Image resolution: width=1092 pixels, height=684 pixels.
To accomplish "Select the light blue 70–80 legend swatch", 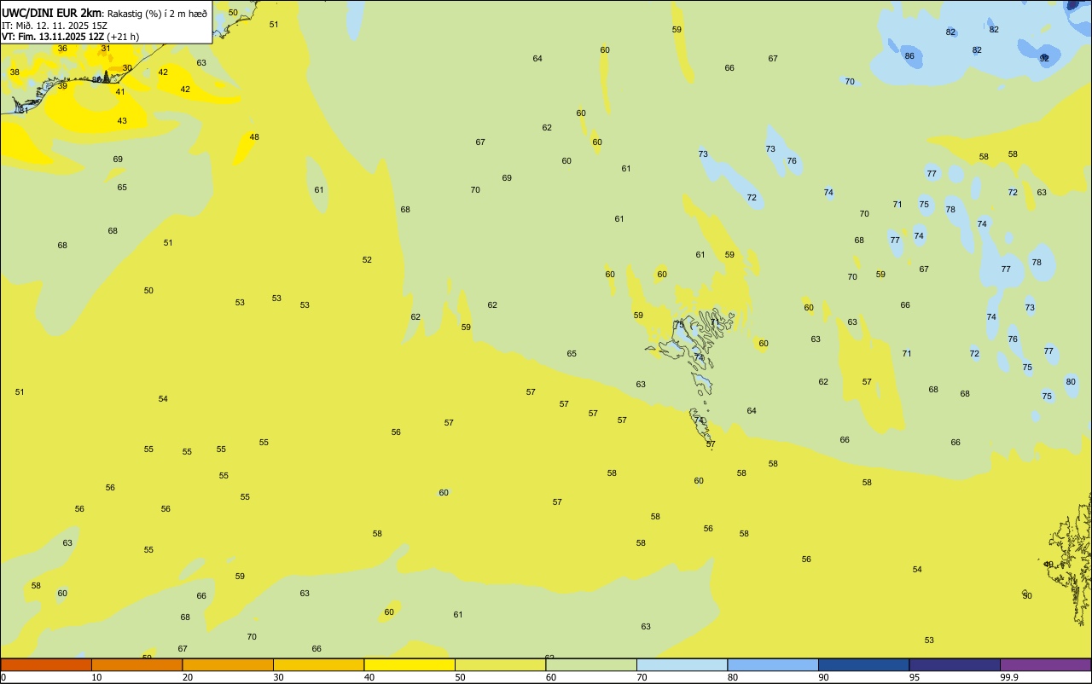I will click(682, 664).
